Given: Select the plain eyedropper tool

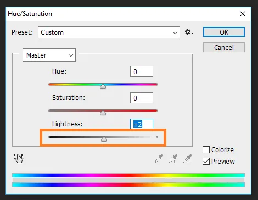Looking at the screenshot, I should 159,159.
